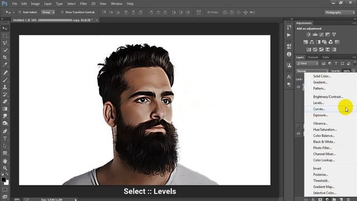Toggle shape layer filter icon
This screenshot has width=357, height=201.
342,64
